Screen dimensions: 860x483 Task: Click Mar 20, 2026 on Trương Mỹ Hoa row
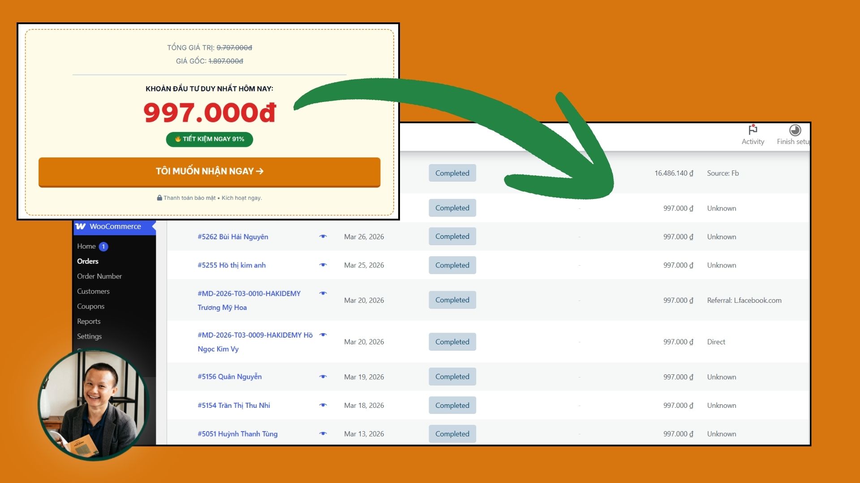coord(364,301)
